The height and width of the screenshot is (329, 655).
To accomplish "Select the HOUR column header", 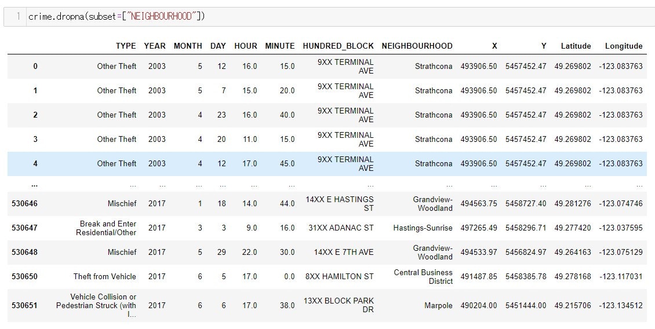I will pos(246,46).
